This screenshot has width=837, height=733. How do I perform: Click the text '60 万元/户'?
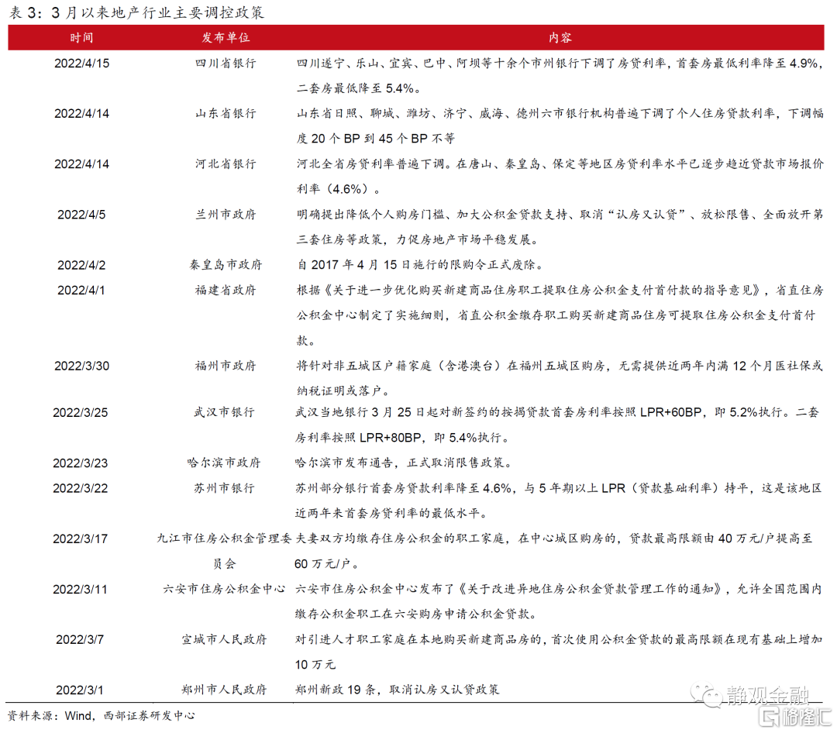click(322, 564)
